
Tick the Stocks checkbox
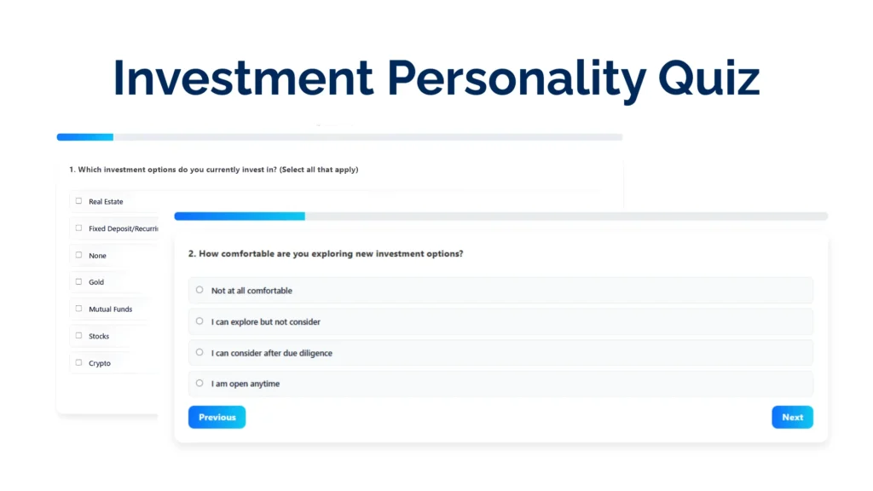[x=79, y=336]
